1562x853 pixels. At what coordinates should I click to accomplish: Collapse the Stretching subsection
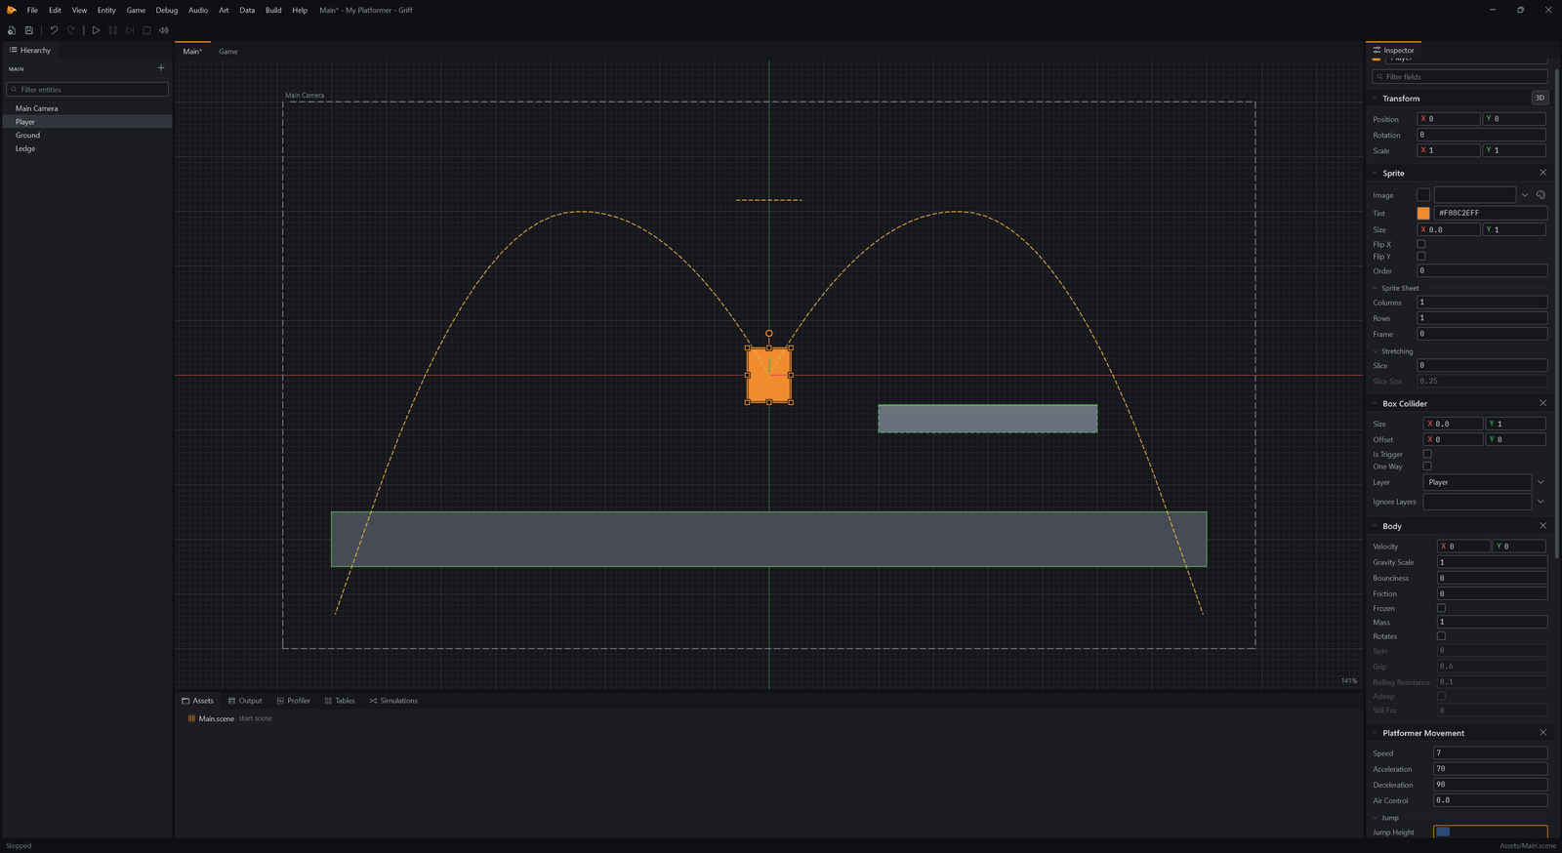[1376, 351]
